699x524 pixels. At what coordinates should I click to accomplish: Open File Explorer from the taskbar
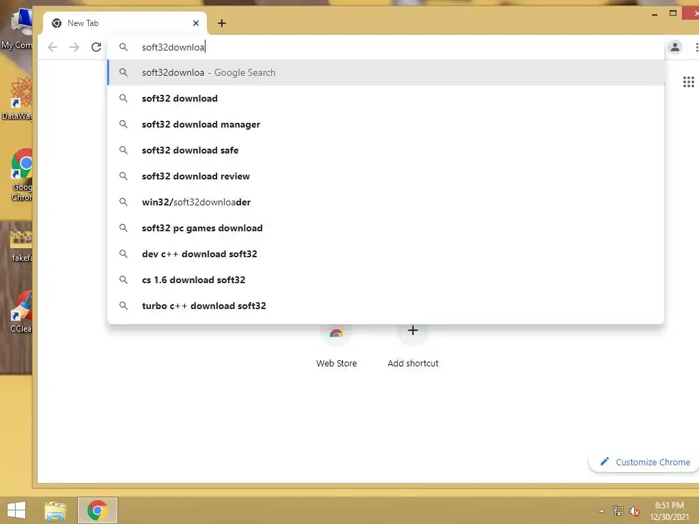point(55,510)
